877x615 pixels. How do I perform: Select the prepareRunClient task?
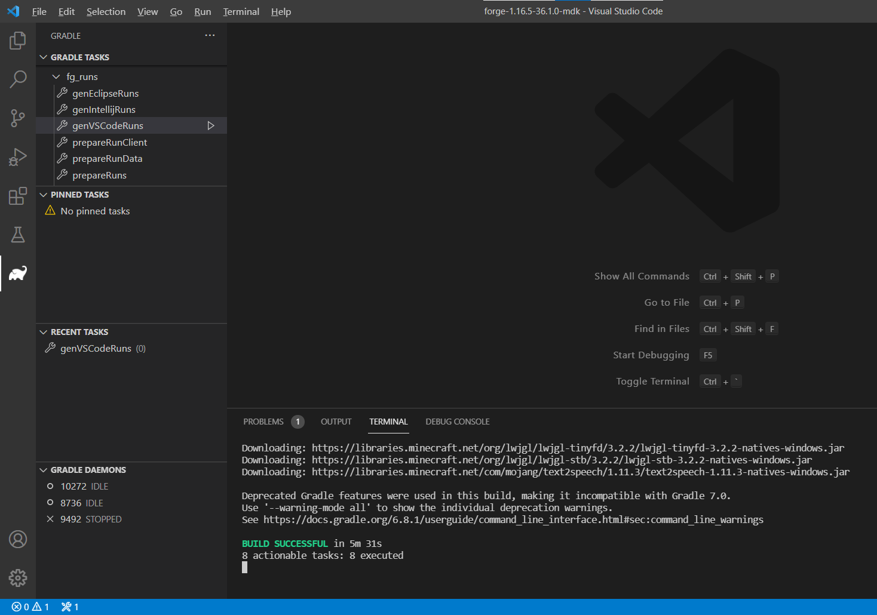[x=109, y=142]
